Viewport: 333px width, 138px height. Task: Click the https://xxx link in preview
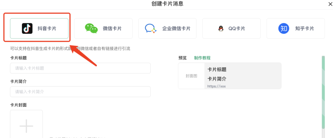tap(217, 86)
